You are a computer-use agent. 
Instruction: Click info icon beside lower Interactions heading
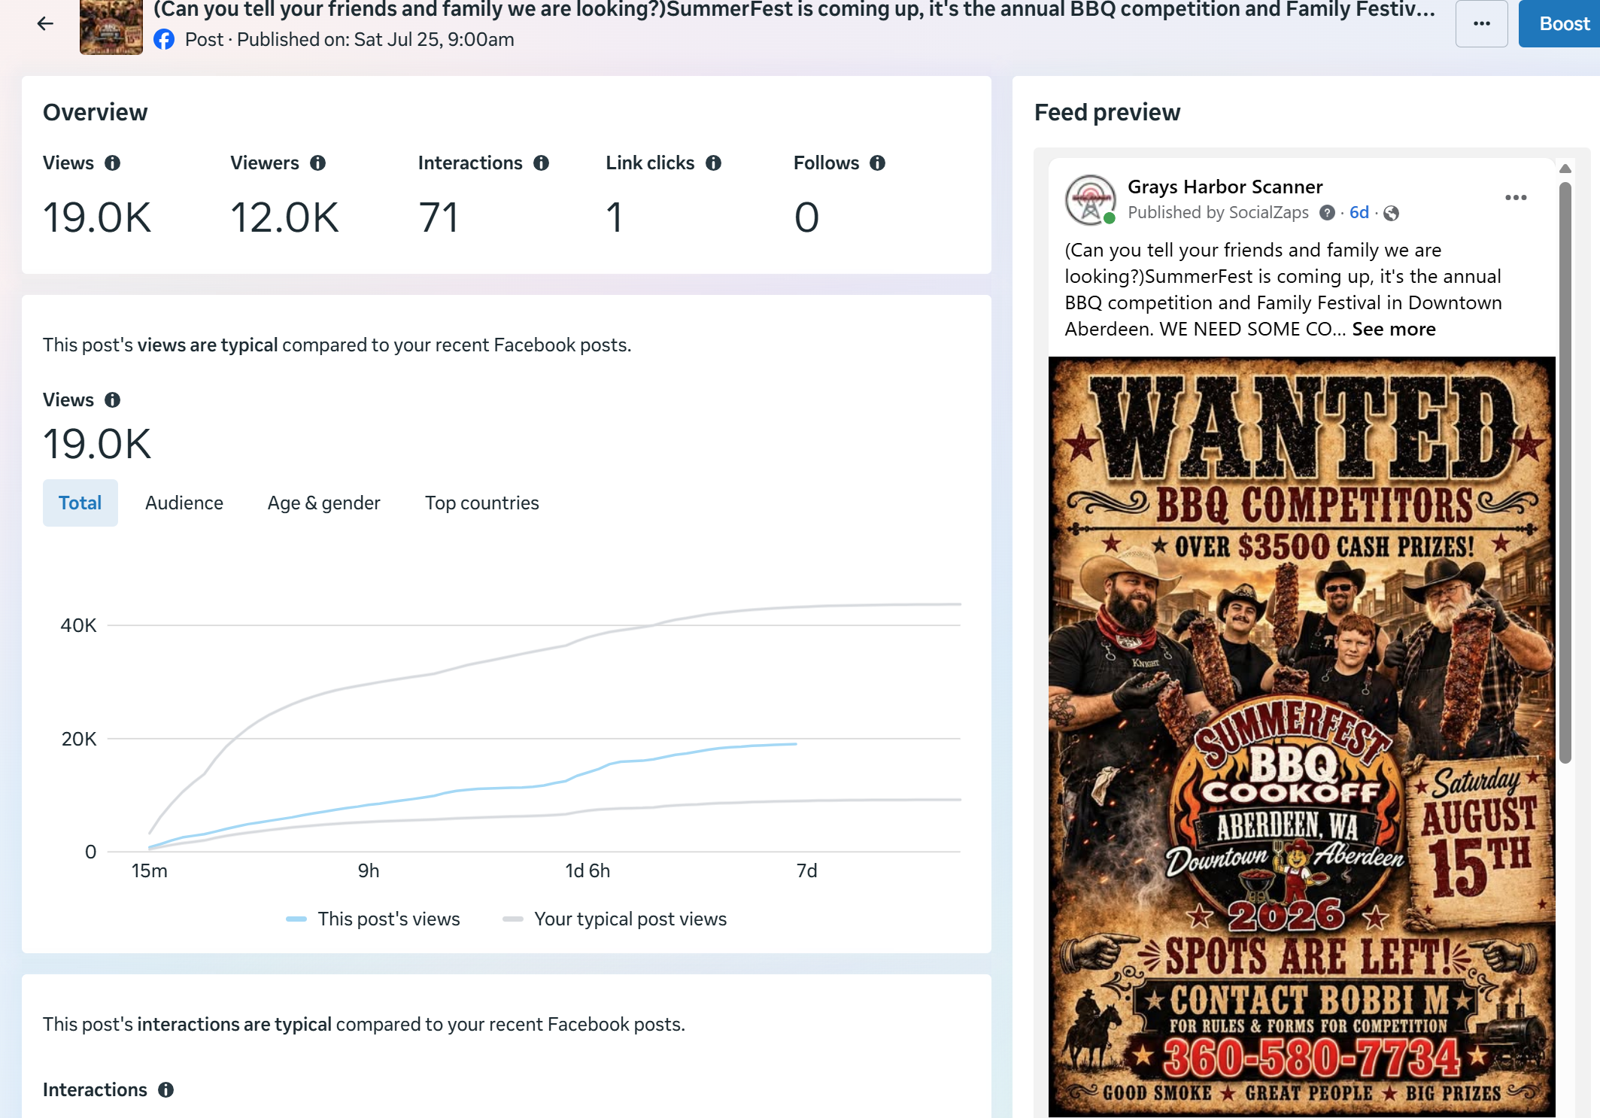(166, 1090)
